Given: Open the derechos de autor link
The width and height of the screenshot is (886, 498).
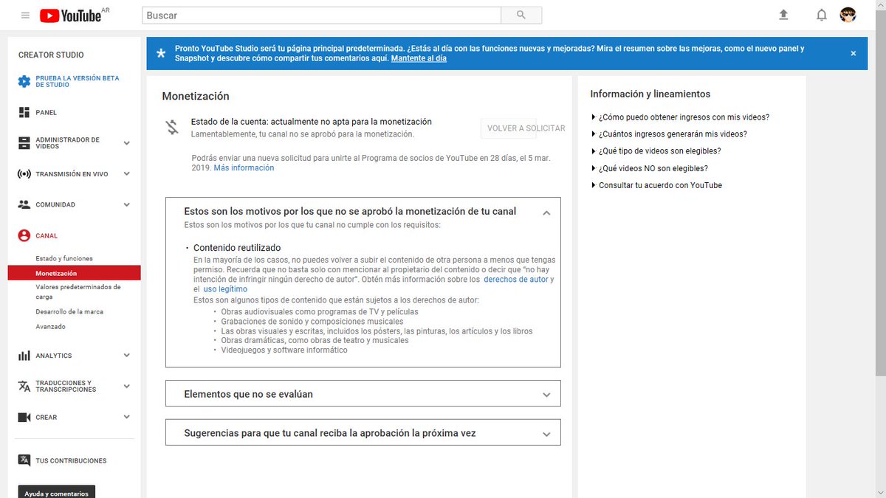Looking at the screenshot, I should pos(516,280).
